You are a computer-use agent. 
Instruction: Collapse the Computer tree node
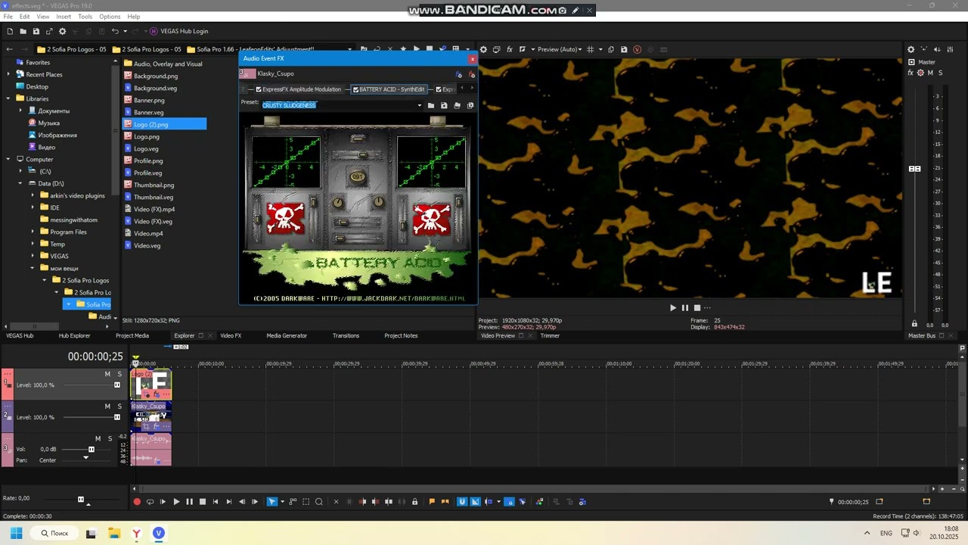8,159
